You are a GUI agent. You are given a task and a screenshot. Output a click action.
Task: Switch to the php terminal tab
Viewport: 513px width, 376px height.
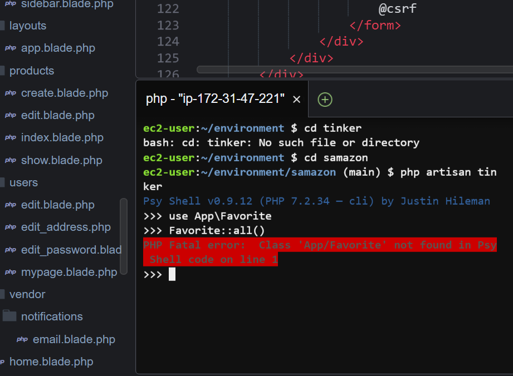coord(215,100)
